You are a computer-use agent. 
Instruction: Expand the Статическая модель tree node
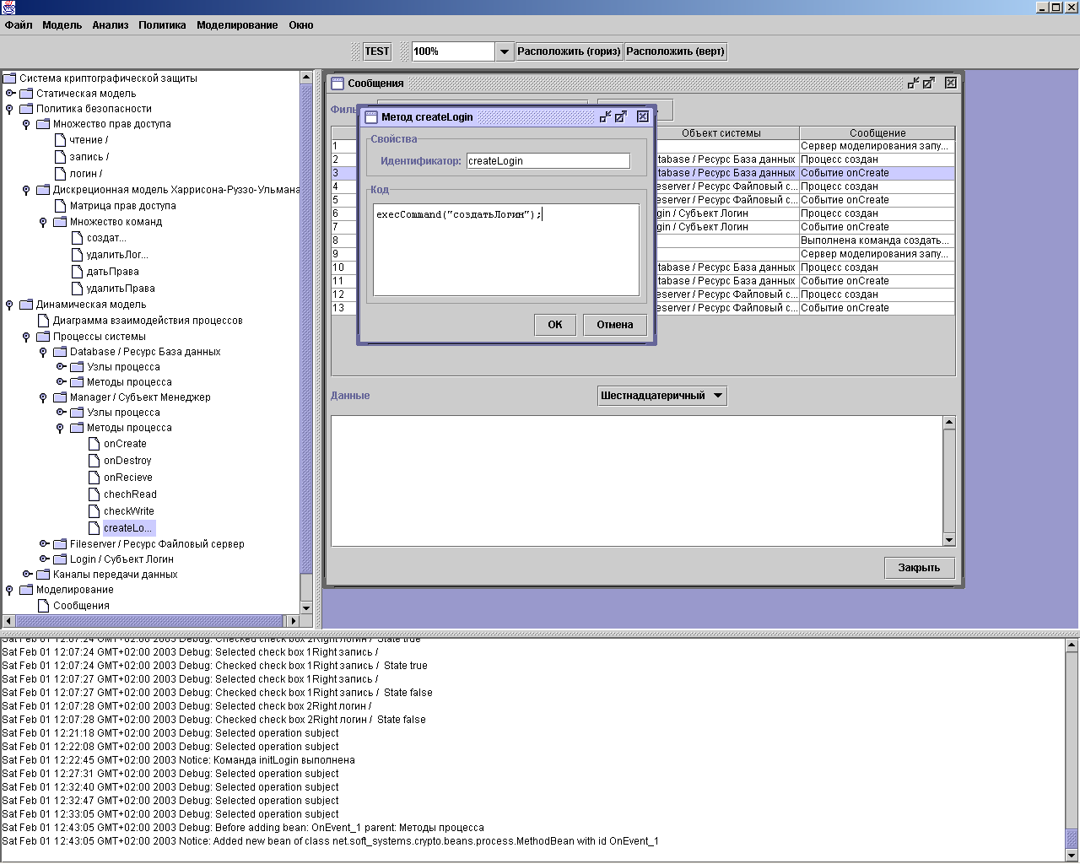[x=10, y=94]
